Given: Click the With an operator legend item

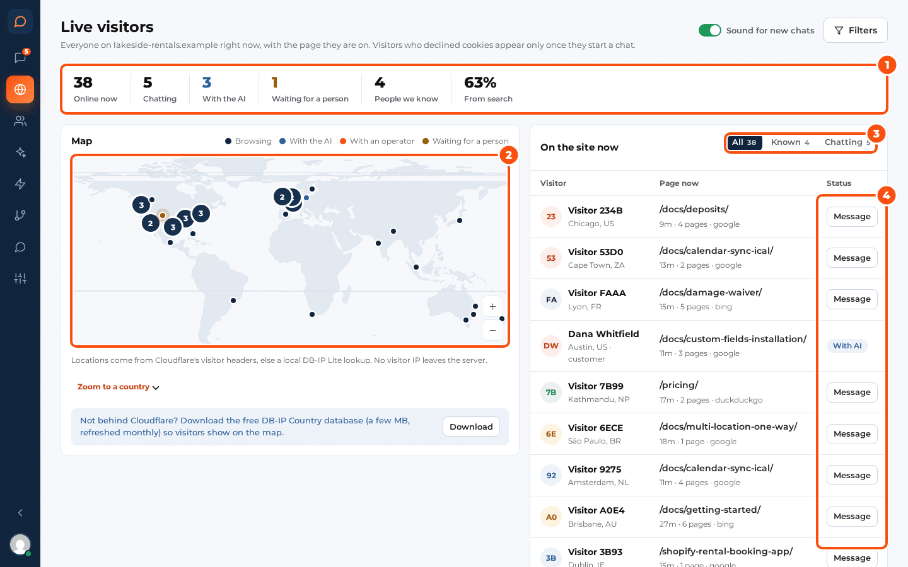Looking at the screenshot, I should (x=377, y=141).
